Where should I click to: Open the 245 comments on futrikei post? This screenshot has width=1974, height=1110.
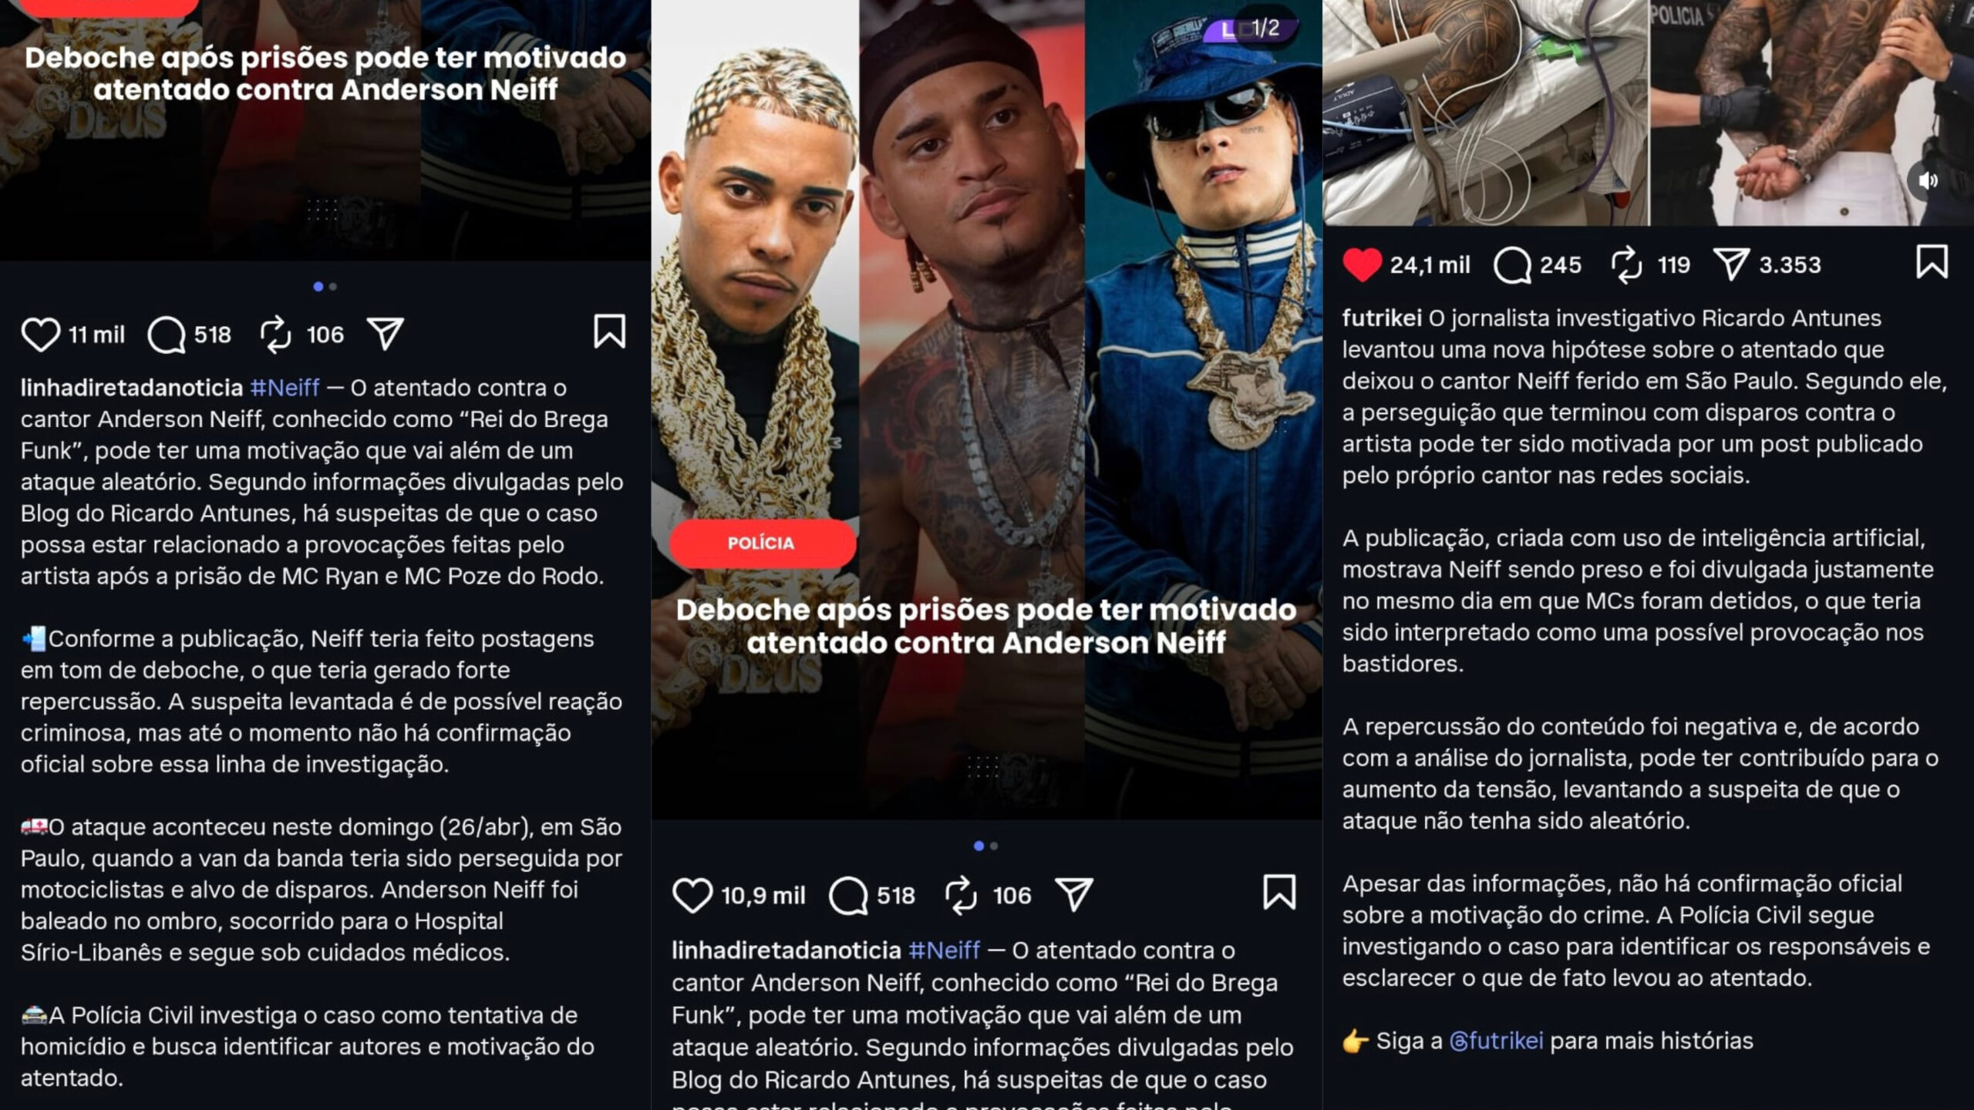(1512, 264)
